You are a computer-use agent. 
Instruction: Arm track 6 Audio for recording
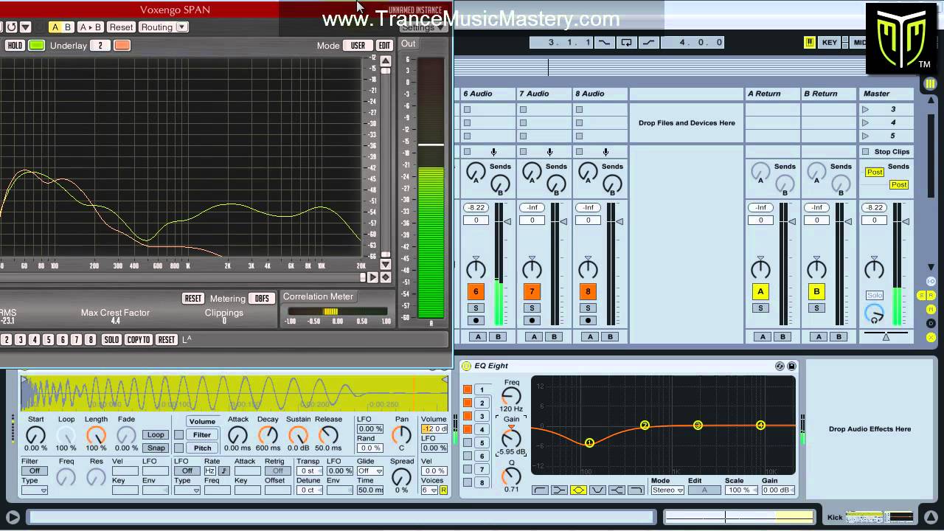pyautogui.click(x=476, y=320)
